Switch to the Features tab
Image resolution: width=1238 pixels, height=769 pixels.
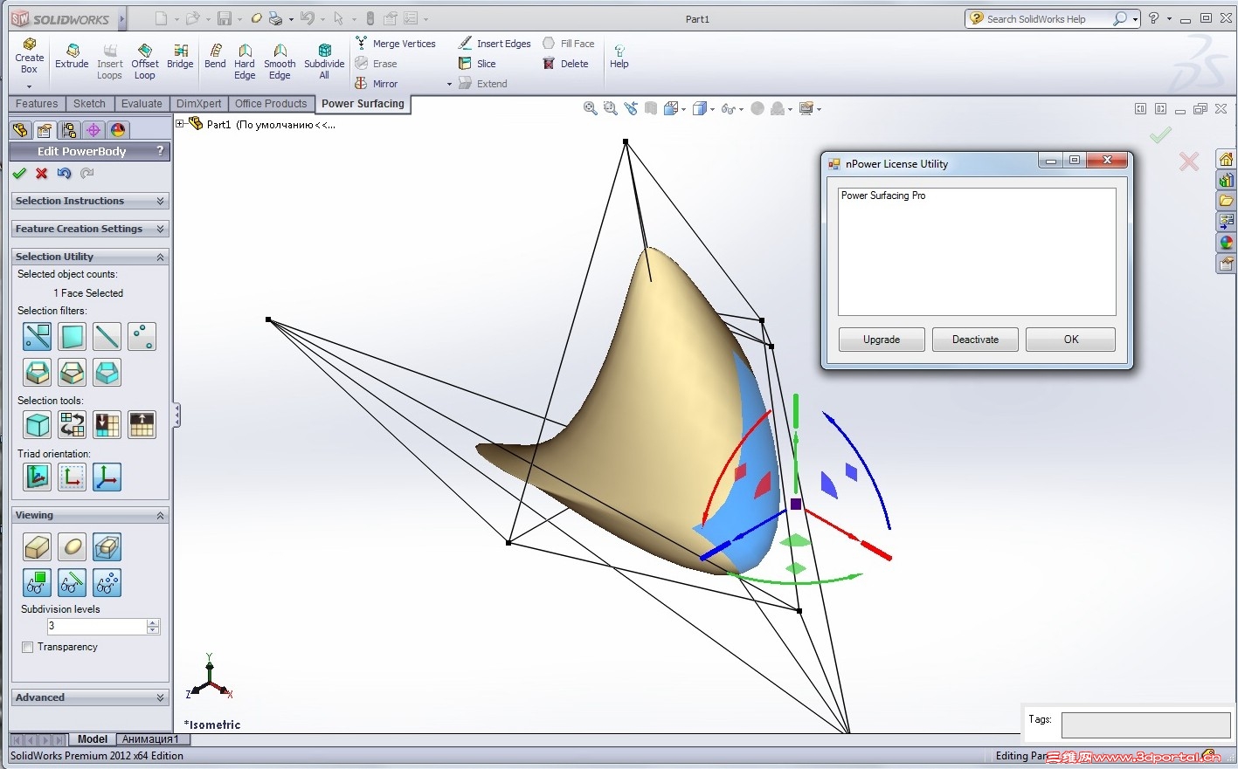click(37, 104)
